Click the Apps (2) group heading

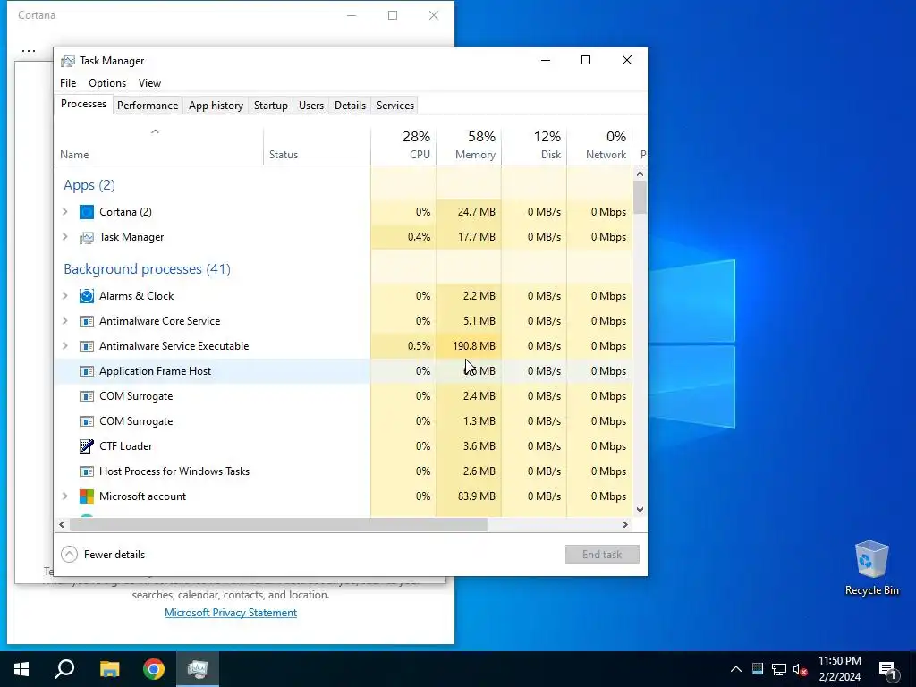click(89, 185)
